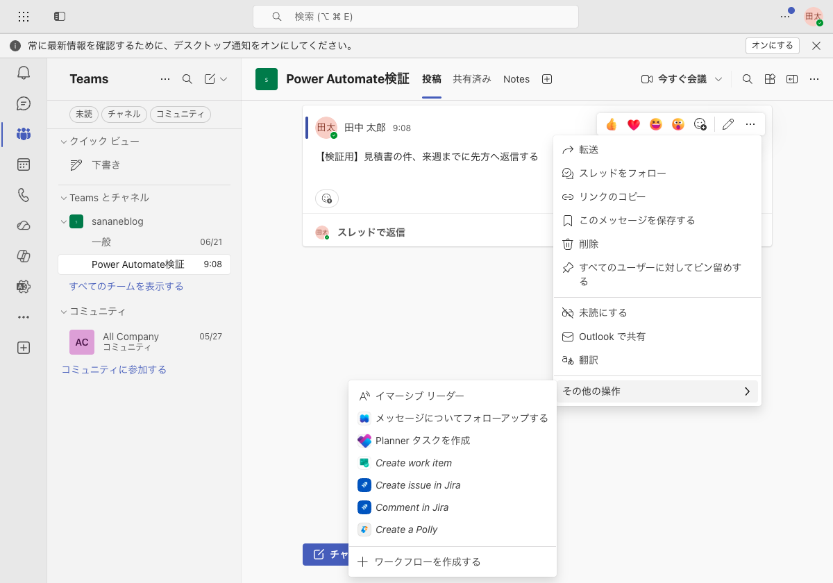
Task: Choose ワークフローを作成する in submenu
Action: [453, 562]
